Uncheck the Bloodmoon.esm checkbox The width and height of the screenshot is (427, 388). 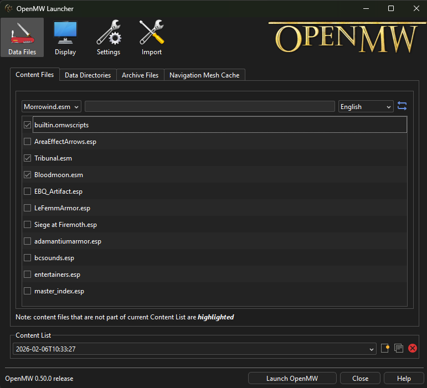[x=28, y=175]
